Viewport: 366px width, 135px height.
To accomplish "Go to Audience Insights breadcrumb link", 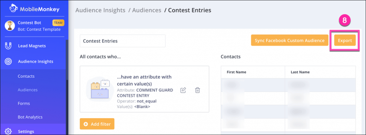I will pos(101,10).
